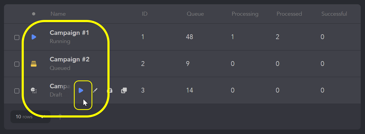Viewport: 365px width, 134px height.
Task: Click the Processed column header
Action: pos(289,14)
